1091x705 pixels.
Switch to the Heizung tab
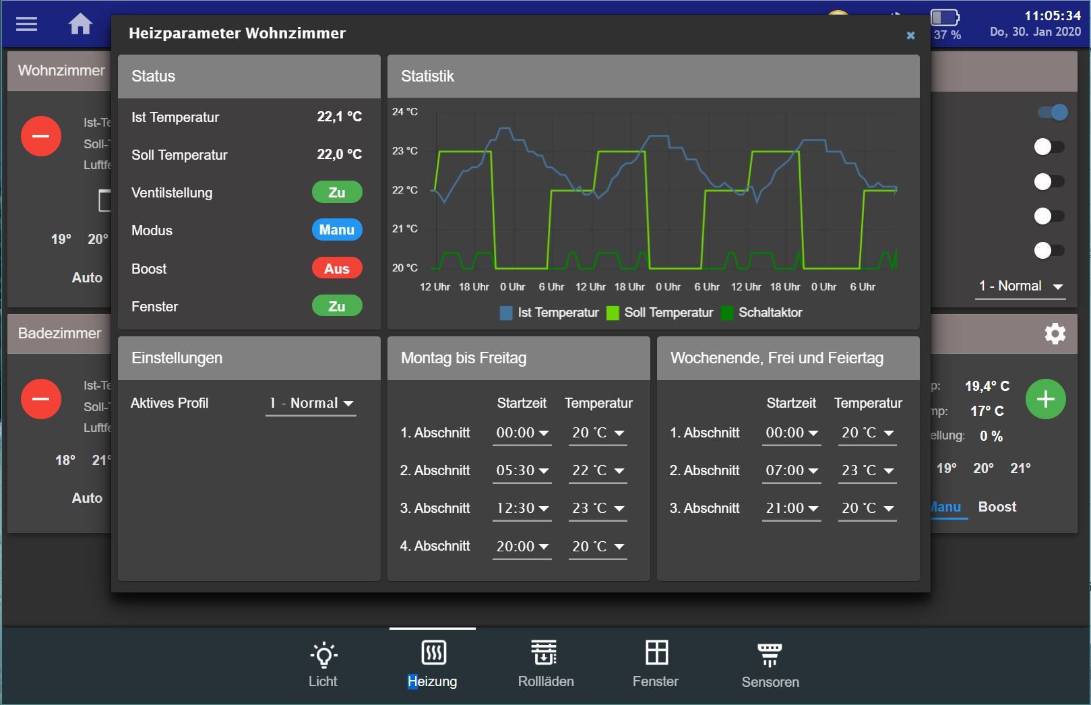coord(433,665)
